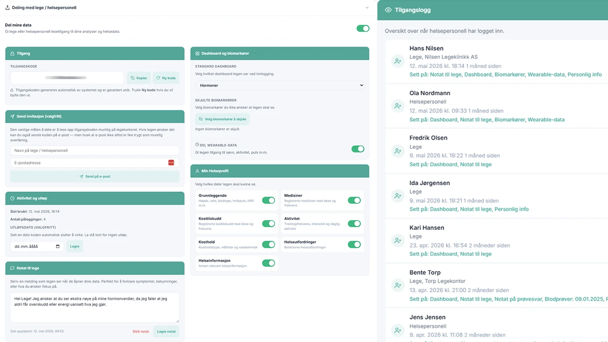Click "Lege, Nilsen Legeklinikk AS" text
Image resolution: width=608 pixels, height=342 pixels.
pyautogui.click(x=444, y=57)
